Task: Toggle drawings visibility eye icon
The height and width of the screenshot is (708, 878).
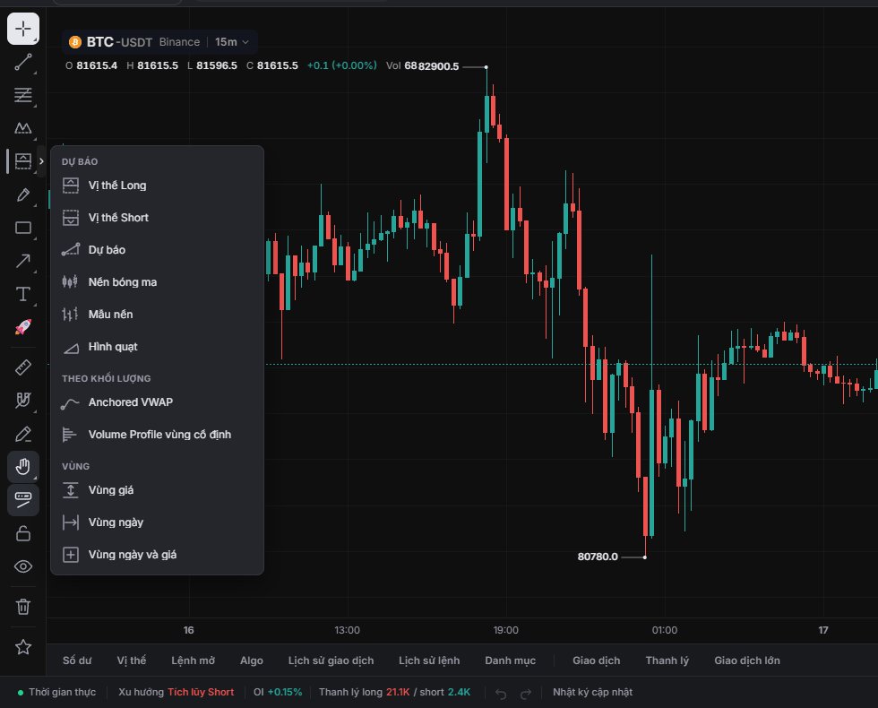Action: 23,566
